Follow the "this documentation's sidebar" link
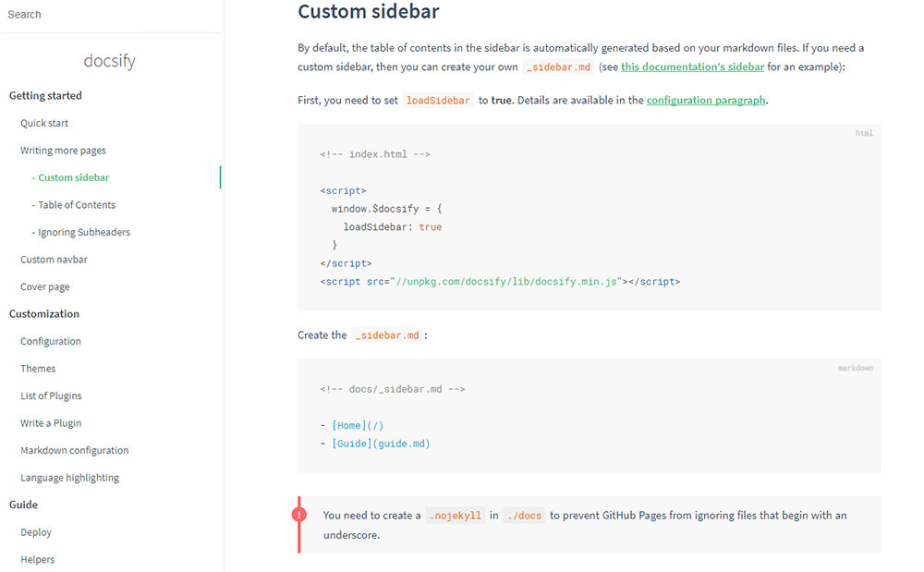This screenshot has width=924, height=572. tap(692, 67)
